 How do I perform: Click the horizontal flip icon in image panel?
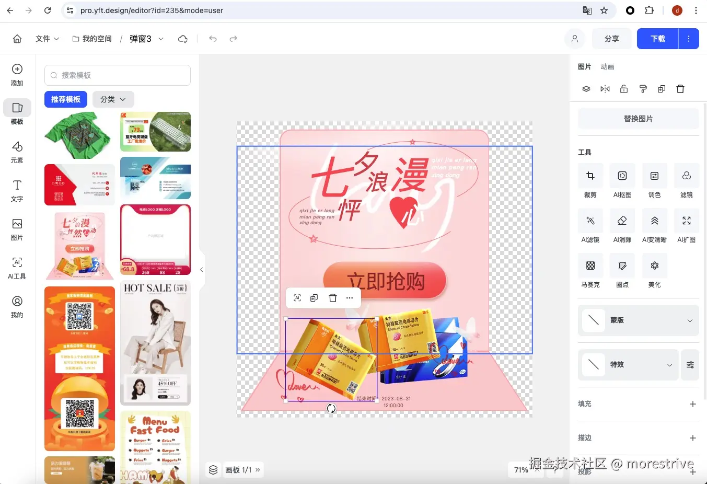[x=605, y=89]
